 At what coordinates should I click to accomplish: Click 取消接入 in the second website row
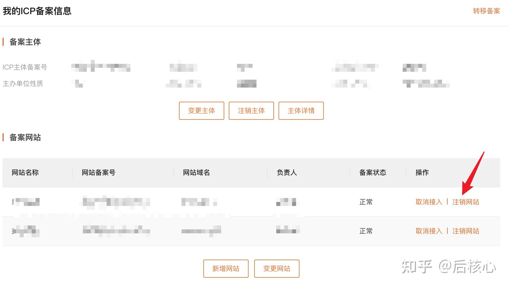coord(429,231)
